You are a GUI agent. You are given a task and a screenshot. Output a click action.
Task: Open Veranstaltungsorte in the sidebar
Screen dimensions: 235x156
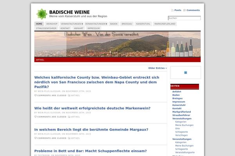click(185, 152)
